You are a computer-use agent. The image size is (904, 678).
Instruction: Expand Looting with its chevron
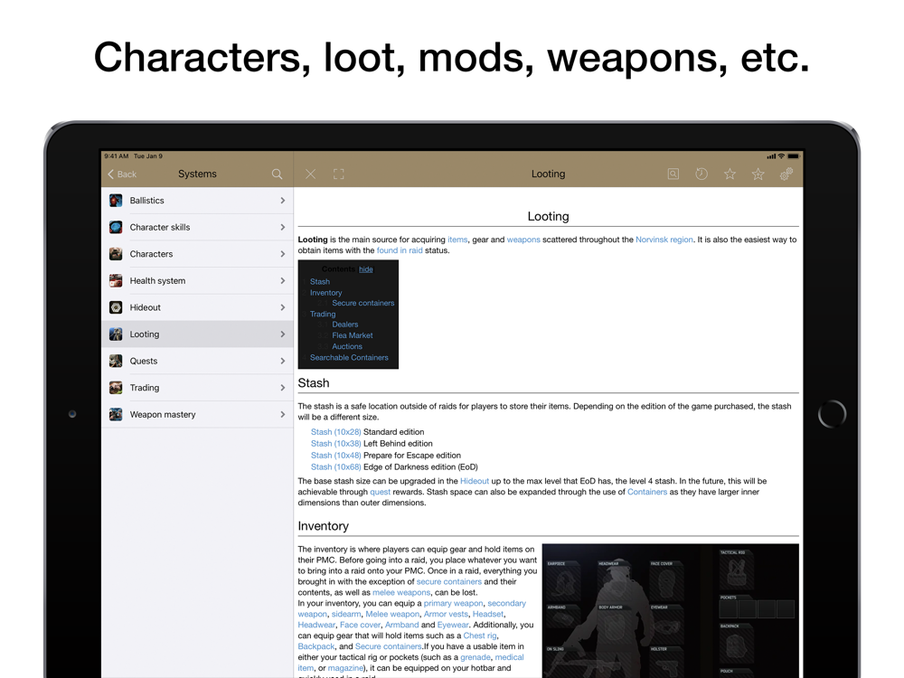point(282,334)
